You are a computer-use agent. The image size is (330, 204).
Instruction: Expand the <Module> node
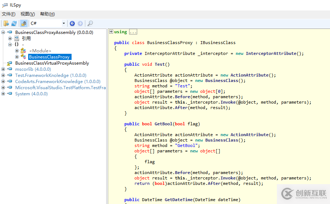coord(17,51)
